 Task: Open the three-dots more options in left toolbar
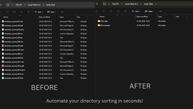(62, 12)
